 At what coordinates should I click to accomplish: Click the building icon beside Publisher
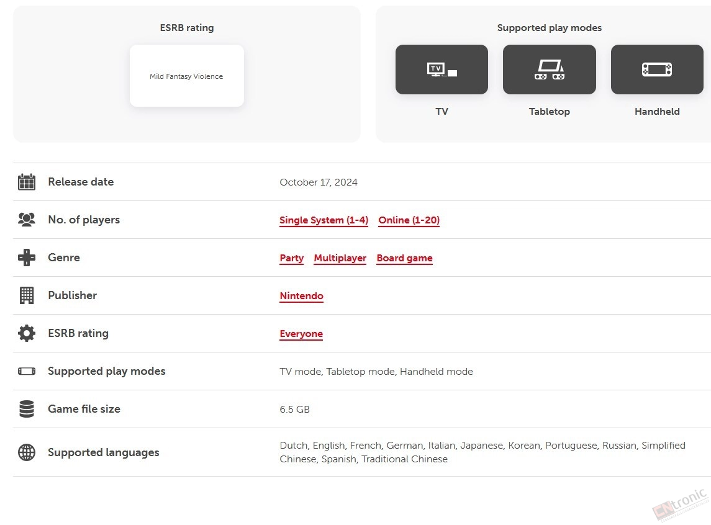[x=27, y=295]
